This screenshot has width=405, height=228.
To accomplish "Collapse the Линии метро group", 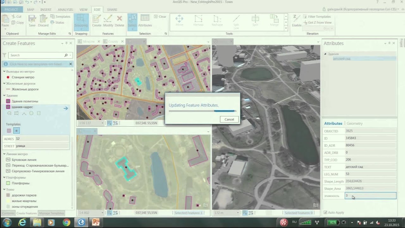I will pyautogui.click(x=4, y=154).
